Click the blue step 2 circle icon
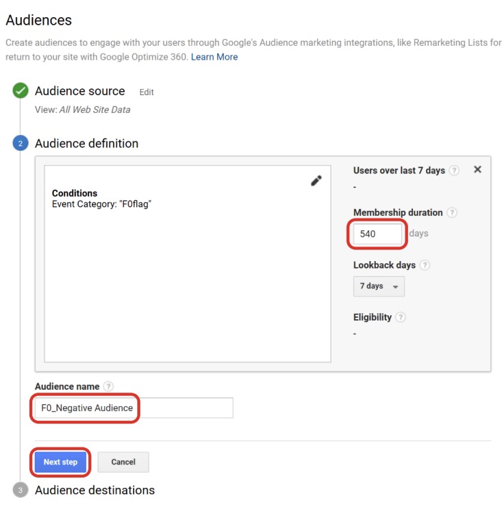 tap(21, 143)
